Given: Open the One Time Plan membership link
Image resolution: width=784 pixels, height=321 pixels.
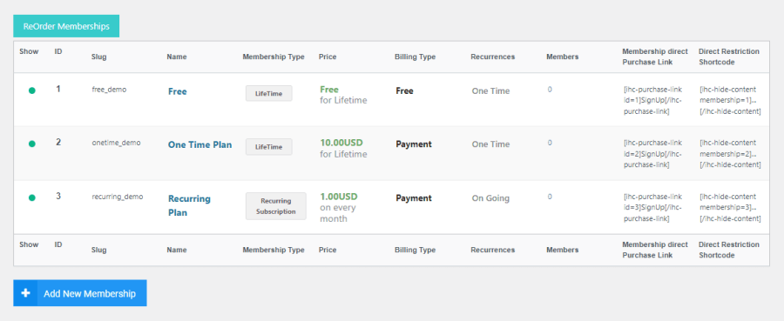Looking at the screenshot, I should 200,144.
